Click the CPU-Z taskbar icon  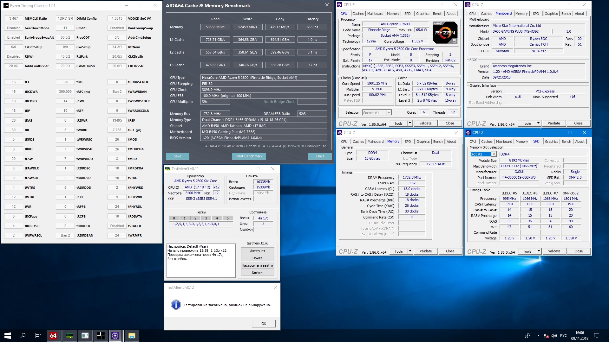(115, 336)
